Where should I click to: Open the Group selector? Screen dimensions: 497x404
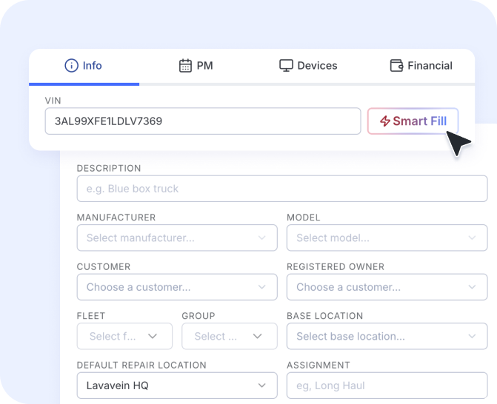point(229,336)
